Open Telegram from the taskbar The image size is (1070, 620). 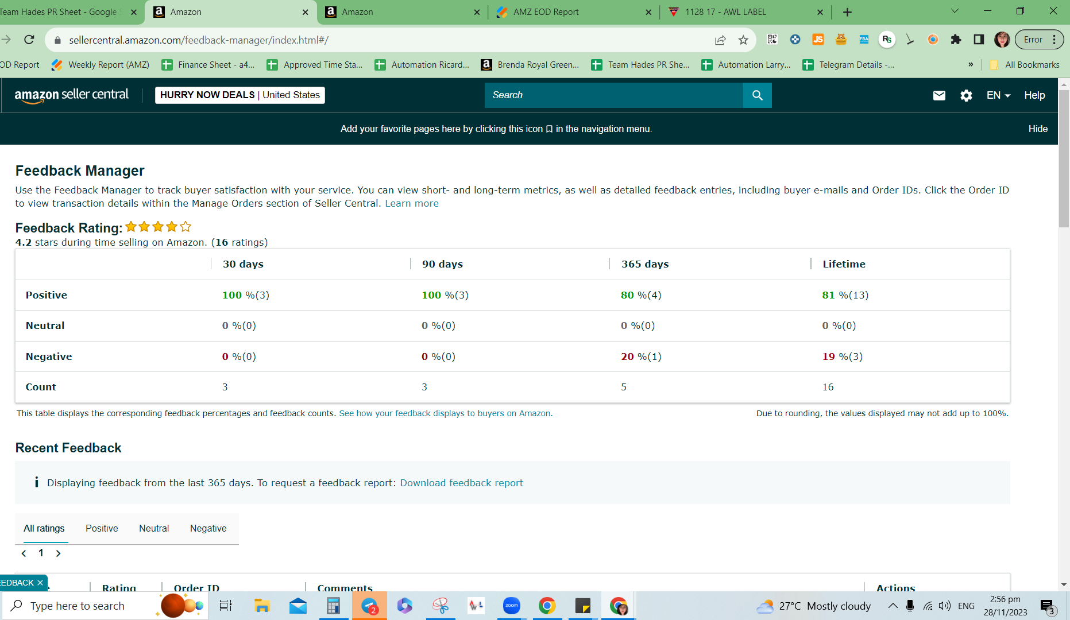coord(369,606)
